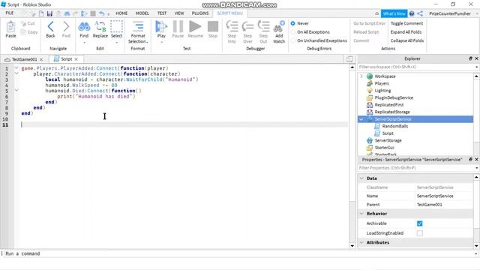Switch to the HOME ribbon tab
The height and width of the screenshot is (270, 480).
(x=121, y=13)
